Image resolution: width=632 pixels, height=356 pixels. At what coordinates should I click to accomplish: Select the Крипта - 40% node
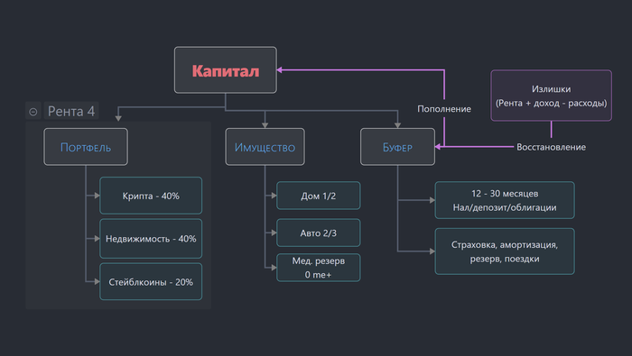pyautogui.click(x=151, y=196)
